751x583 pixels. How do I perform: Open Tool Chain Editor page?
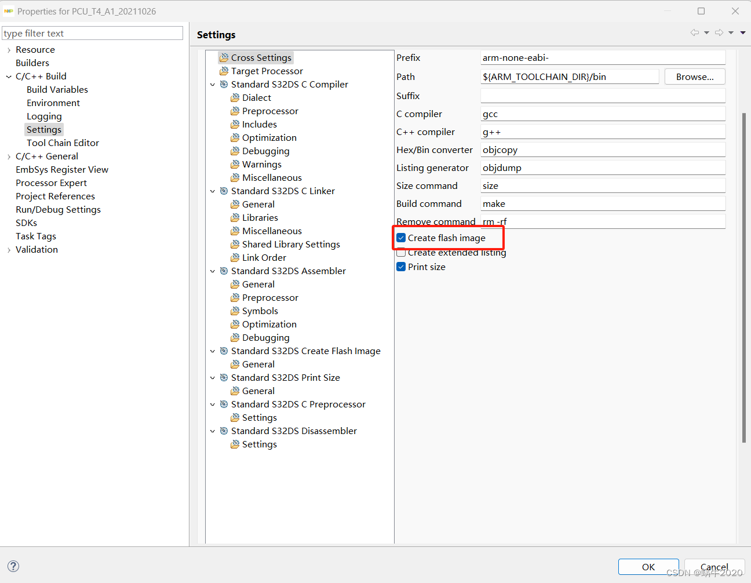[63, 143]
